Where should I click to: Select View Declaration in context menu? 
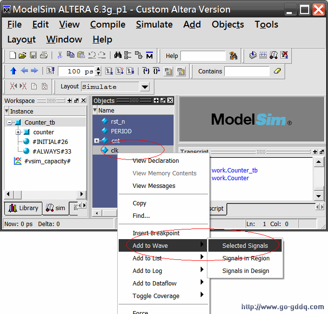[x=155, y=161]
